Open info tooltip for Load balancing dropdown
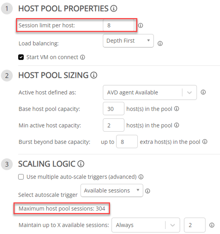This screenshot has height=234, width=220. tap(160, 44)
